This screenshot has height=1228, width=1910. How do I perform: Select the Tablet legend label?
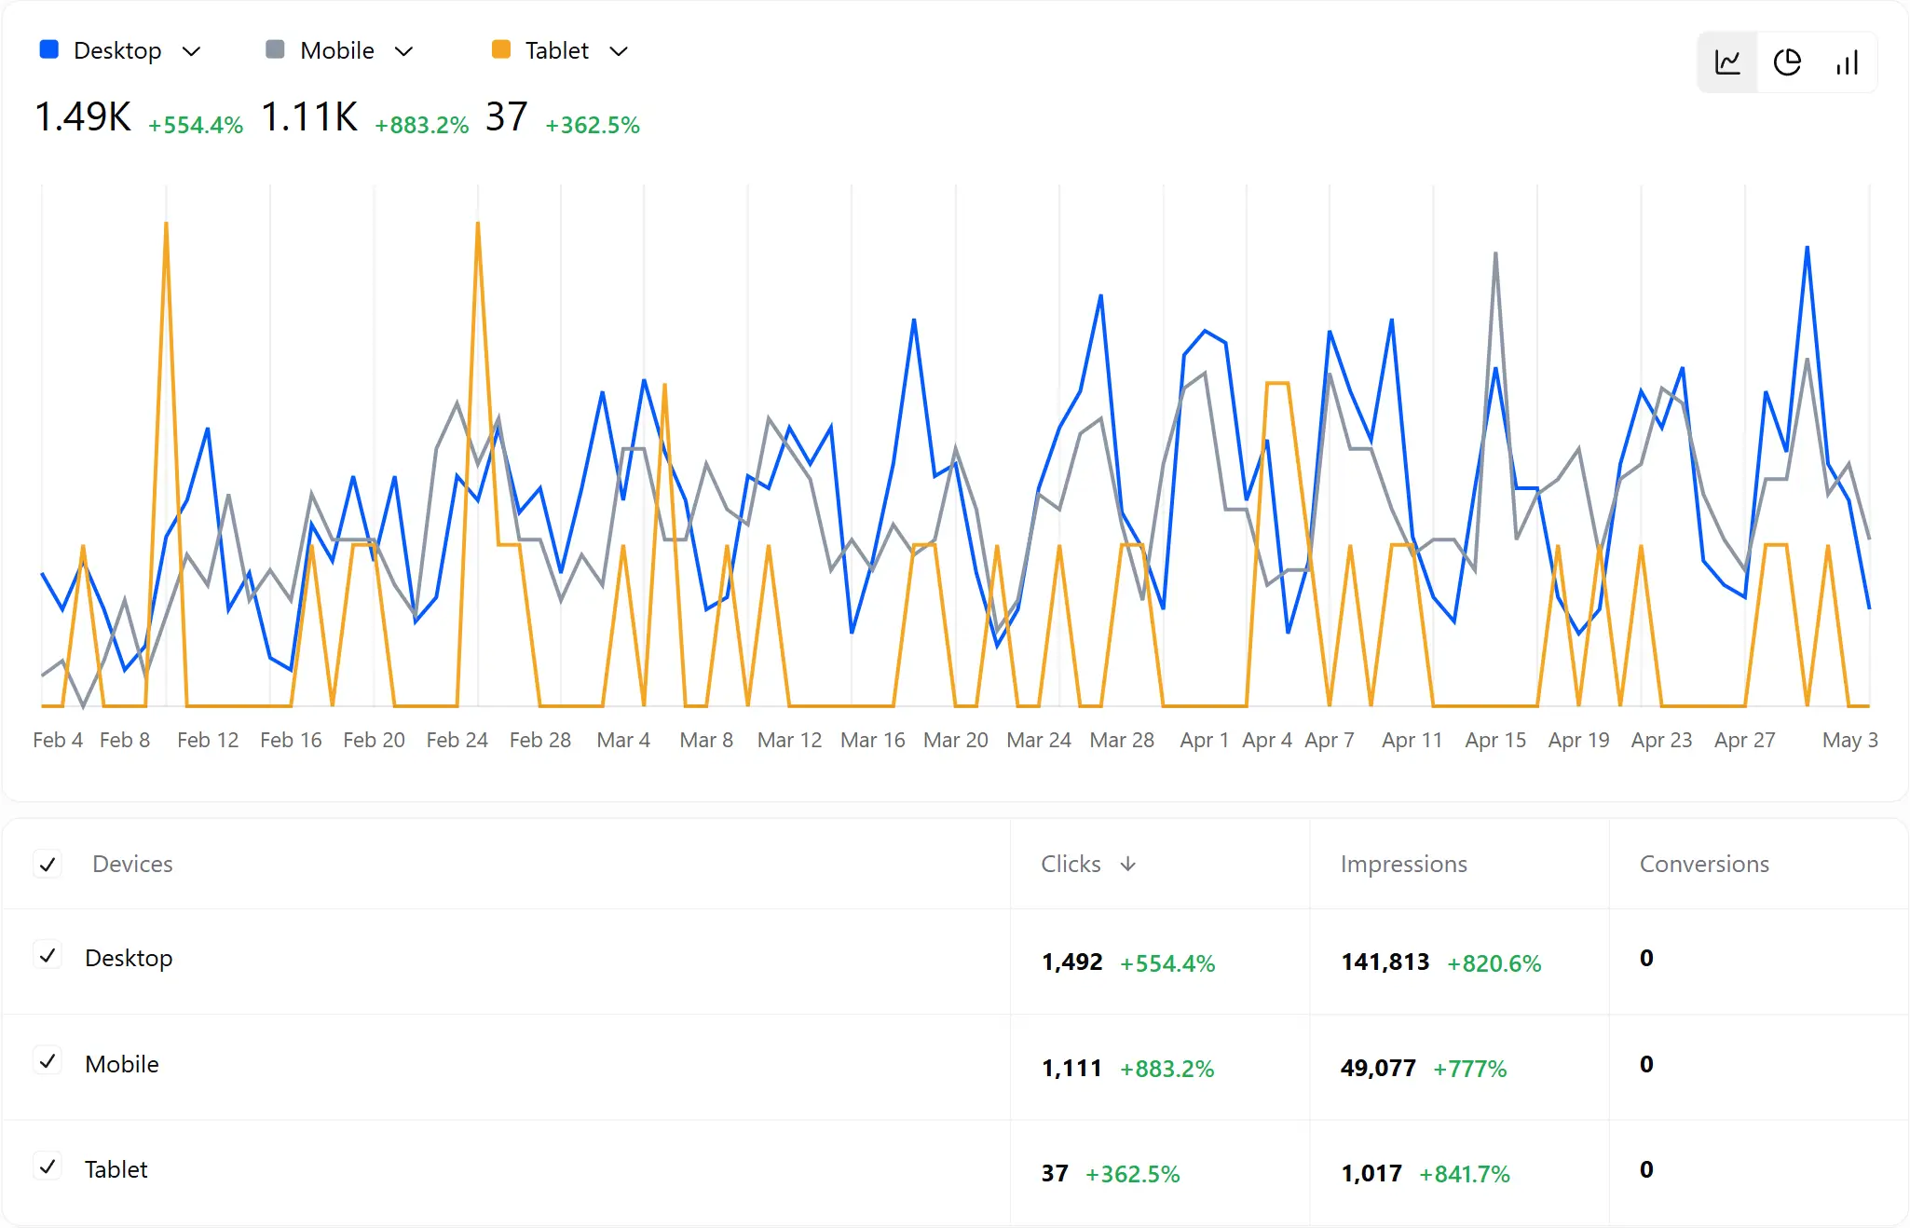(x=557, y=51)
